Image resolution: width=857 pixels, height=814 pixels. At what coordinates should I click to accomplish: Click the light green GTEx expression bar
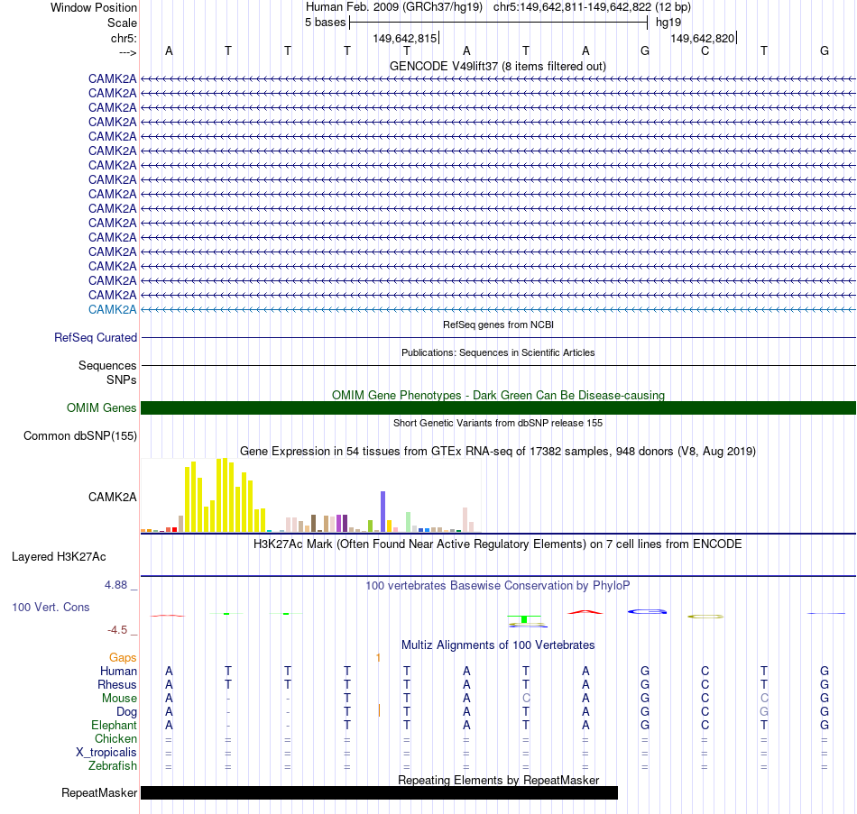pyautogui.click(x=409, y=522)
